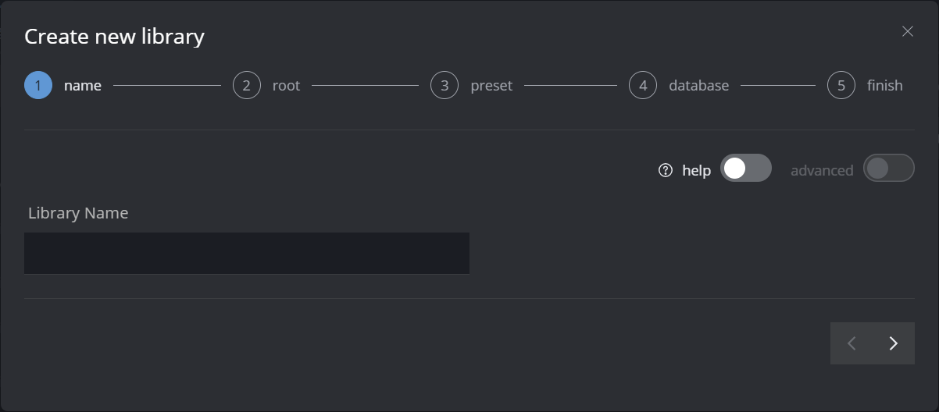939x412 pixels.
Task: Turn on the advanced toggle switch
Action: (888, 169)
